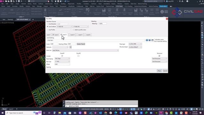The image size is (204, 115).
Task: Open the upper Null Structure dropdown
Action: 159,58
